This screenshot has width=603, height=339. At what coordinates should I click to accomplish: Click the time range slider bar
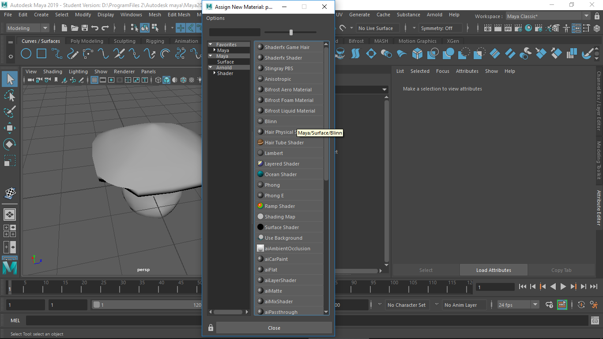tap(147, 305)
